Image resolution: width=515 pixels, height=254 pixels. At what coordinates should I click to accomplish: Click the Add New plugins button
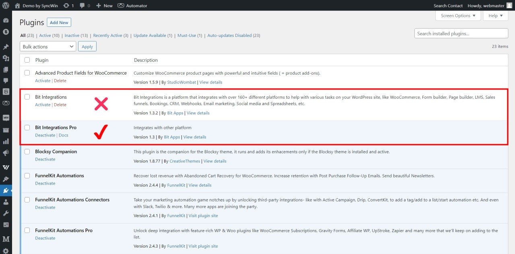[x=59, y=22]
